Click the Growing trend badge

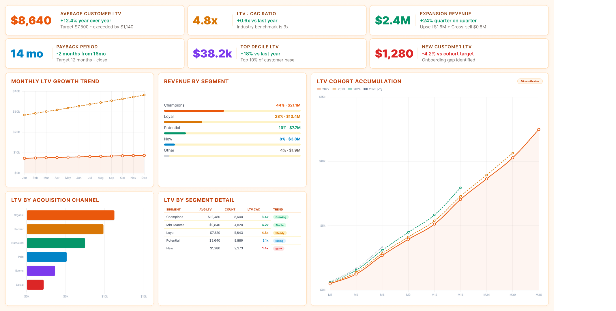point(281,217)
